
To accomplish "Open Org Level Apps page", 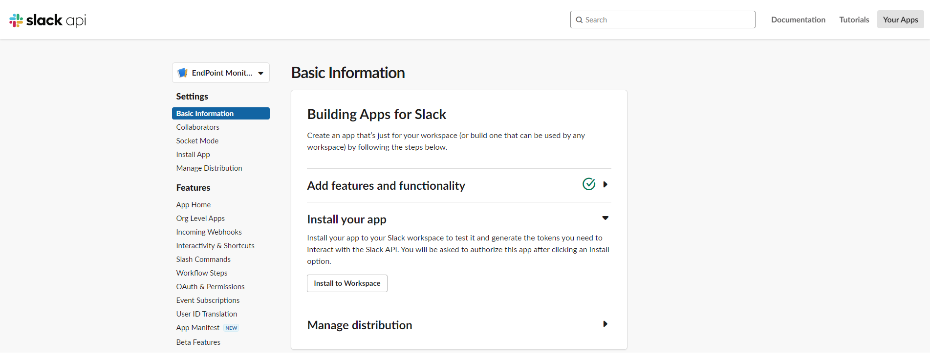I will (x=200, y=219).
